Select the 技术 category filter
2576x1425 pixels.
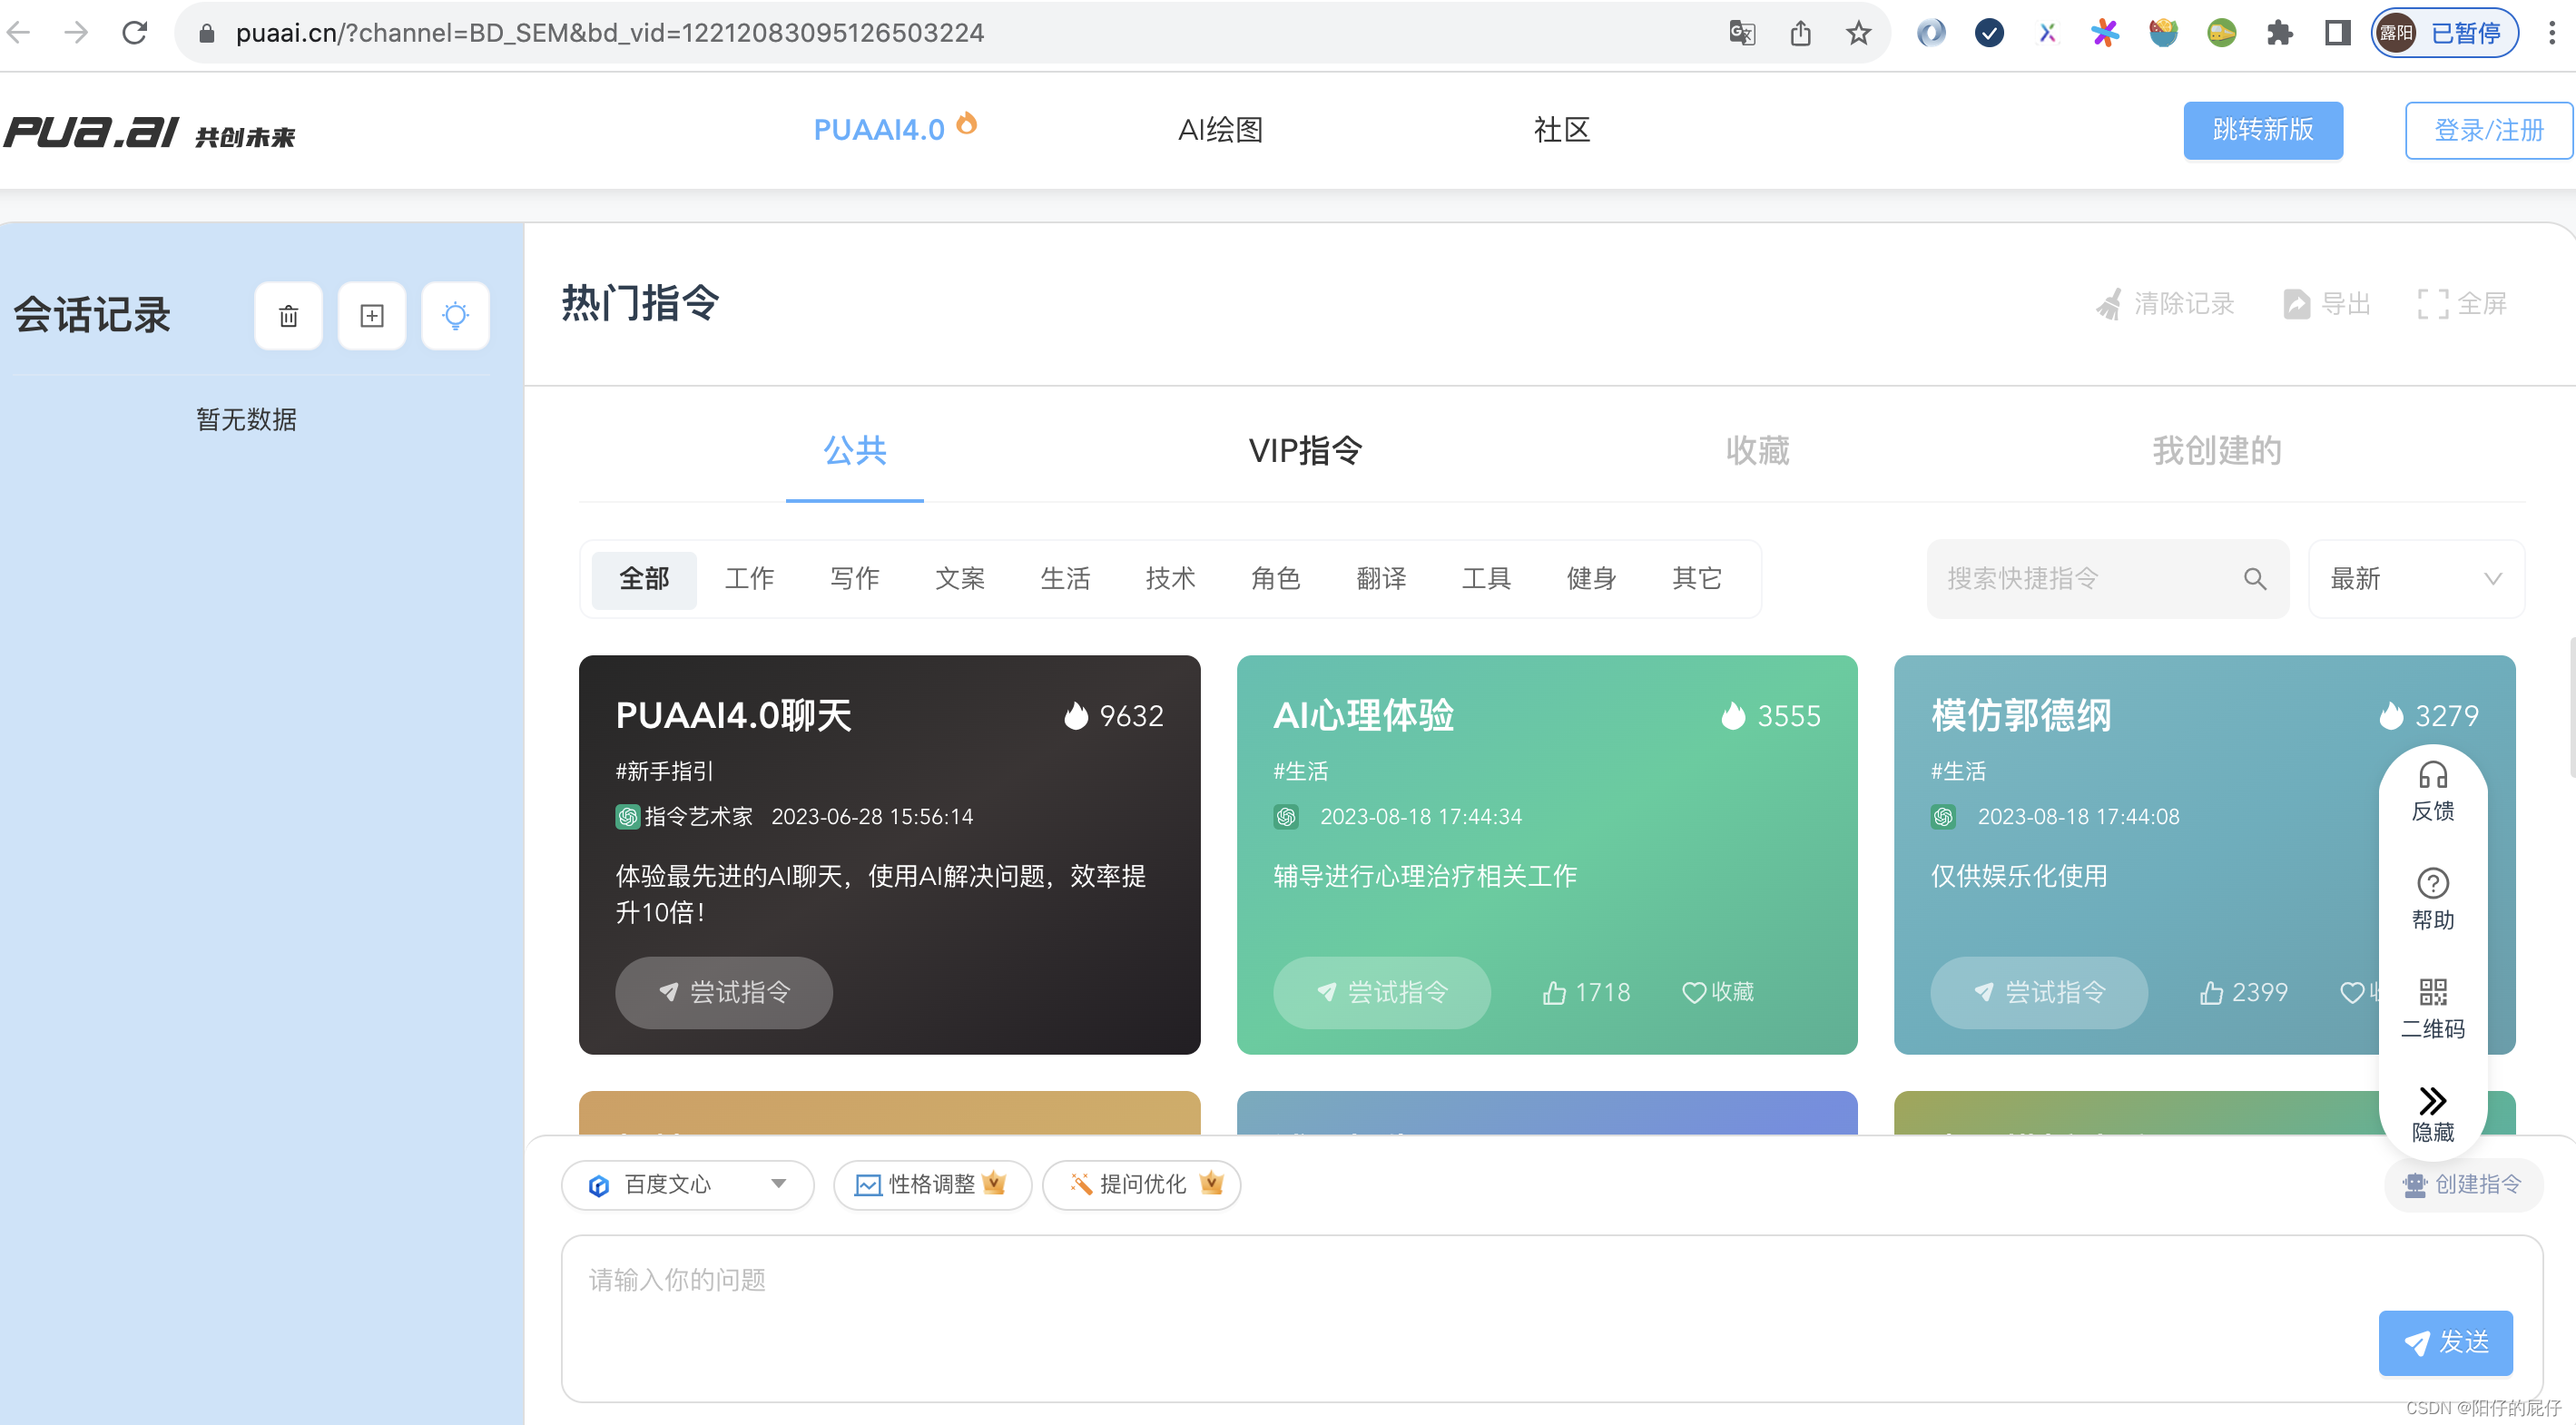[x=1169, y=579]
